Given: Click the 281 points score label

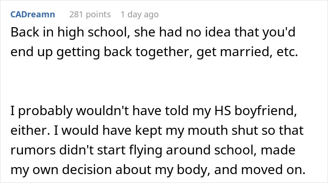Looking at the screenshot, I should tap(90, 15).
